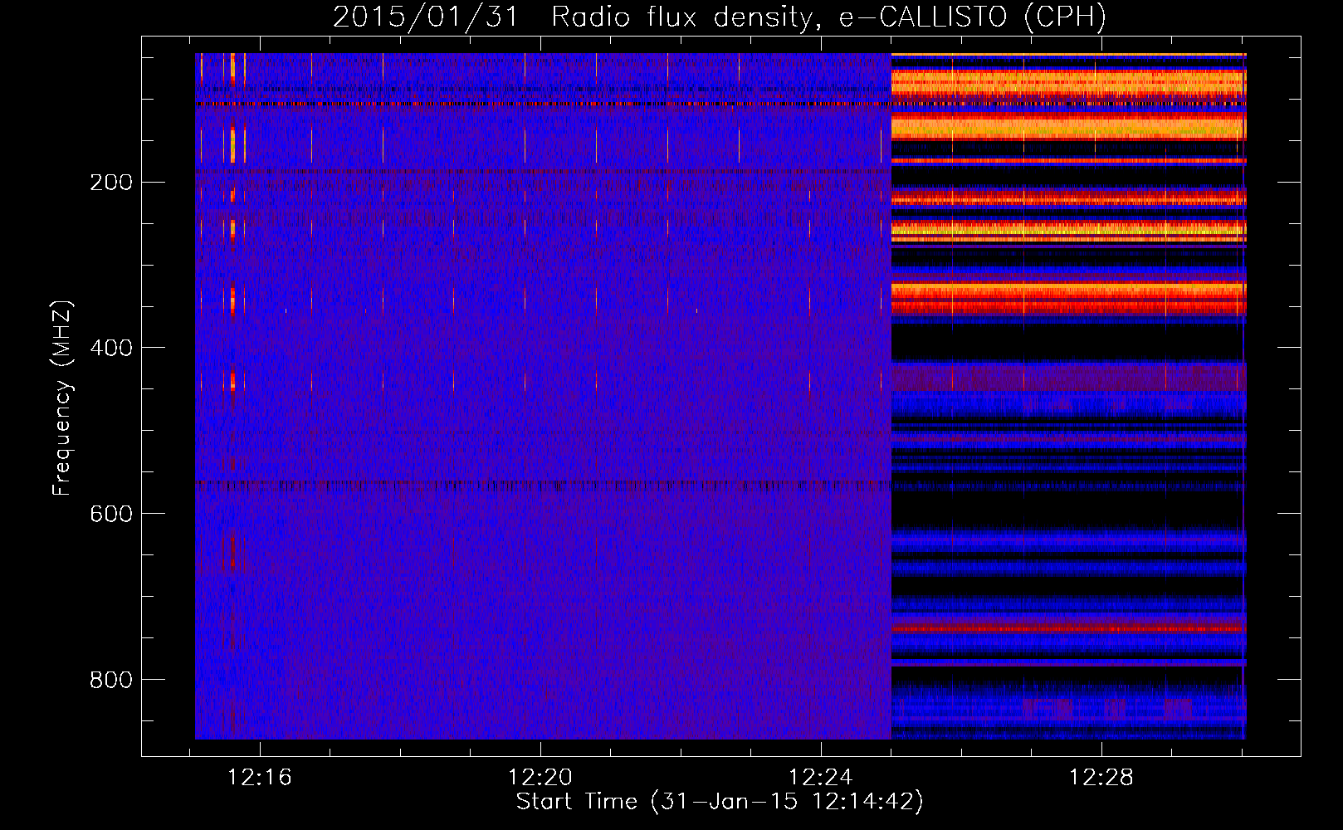Click the '400' frequency tick label
The width and height of the screenshot is (1343, 830).
[x=110, y=349]
